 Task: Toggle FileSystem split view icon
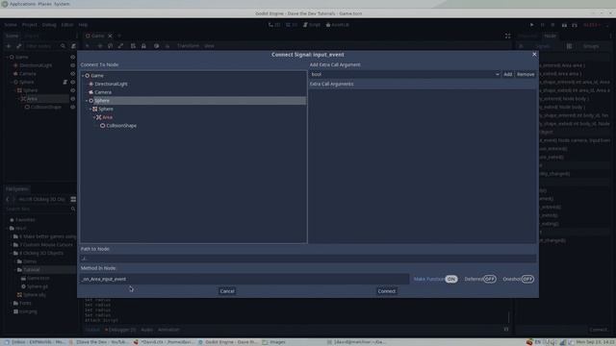tap(73, 199)
